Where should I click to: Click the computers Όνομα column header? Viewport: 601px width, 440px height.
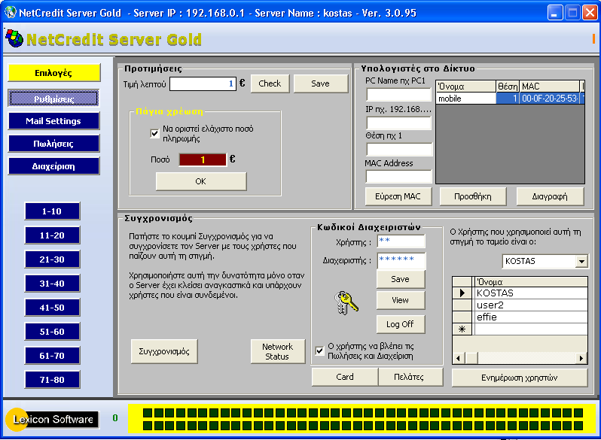[x=465, y=86]
